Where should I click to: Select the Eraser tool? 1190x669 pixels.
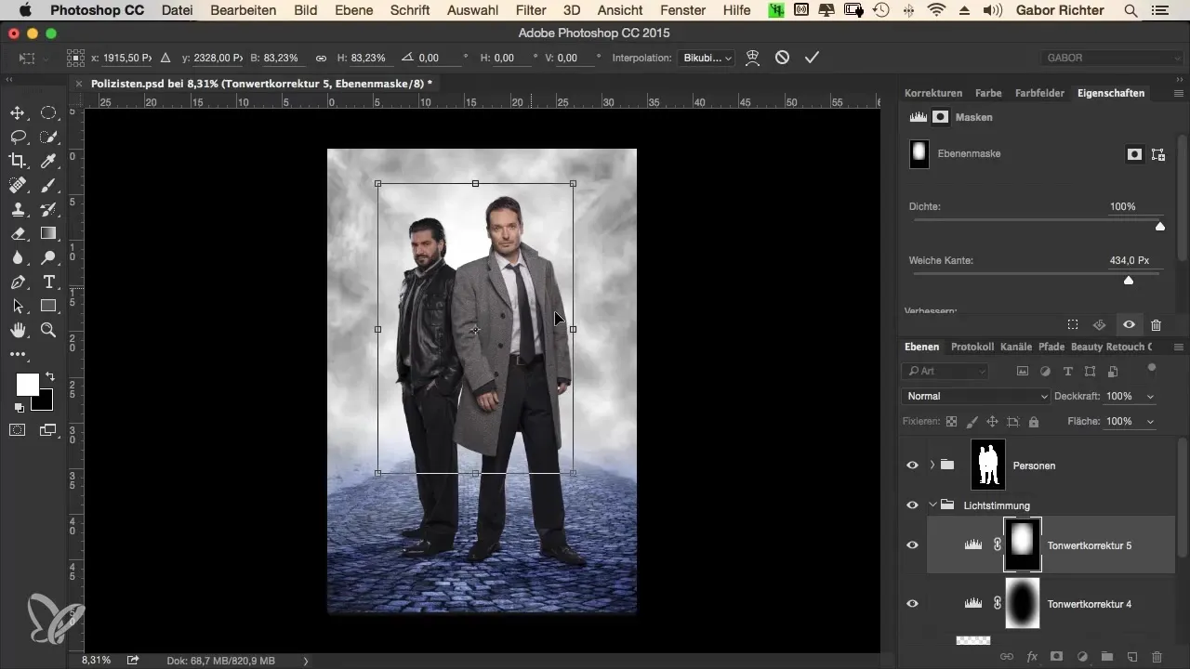click(x=18, y=233)
